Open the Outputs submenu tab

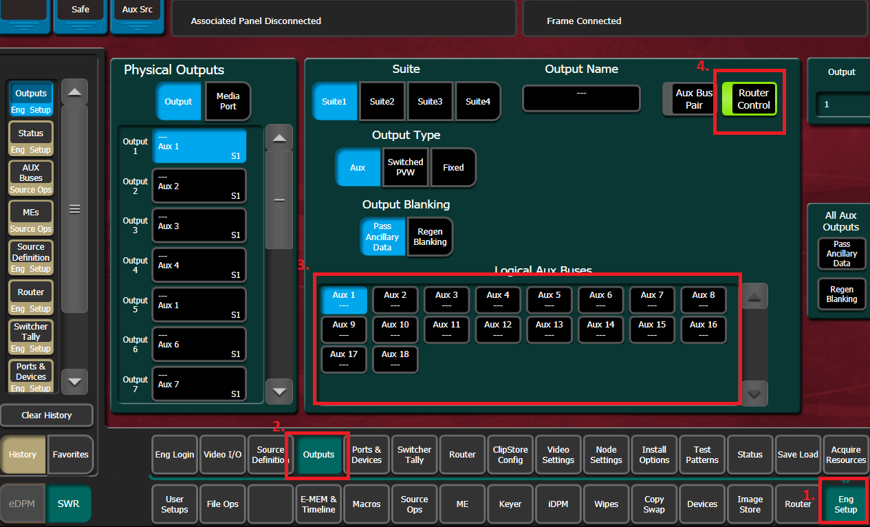pyautogui.click(x=318, y=455)
